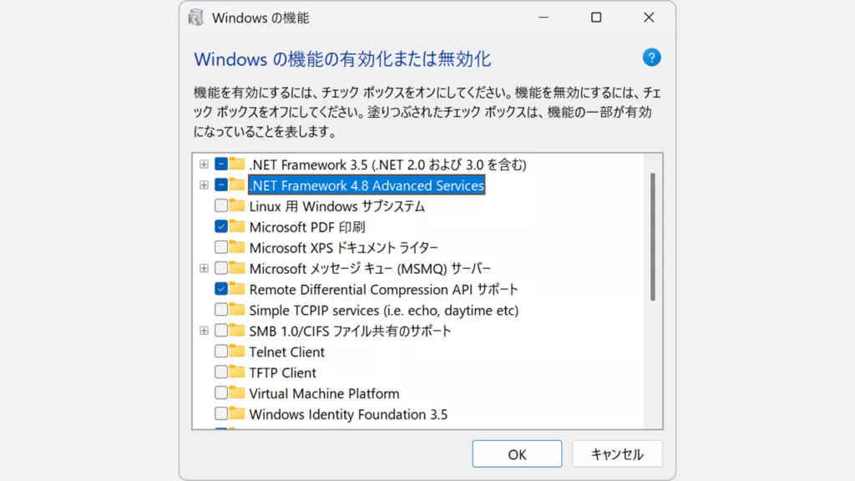Click the blue help question mark icon
Screen dimensions: 855x481
651,58
